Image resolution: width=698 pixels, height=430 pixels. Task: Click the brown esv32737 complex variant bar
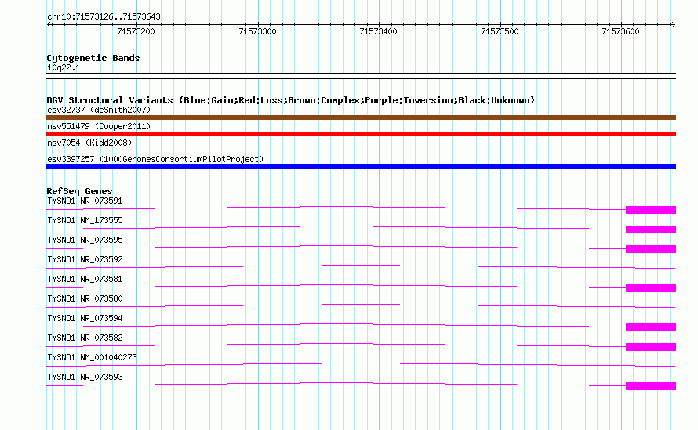coord(361,117)
